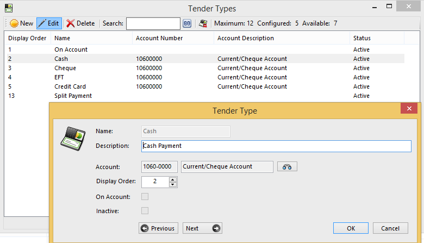Increase Display Order with up arrow

pyautogui.click(x=173, y=179)
